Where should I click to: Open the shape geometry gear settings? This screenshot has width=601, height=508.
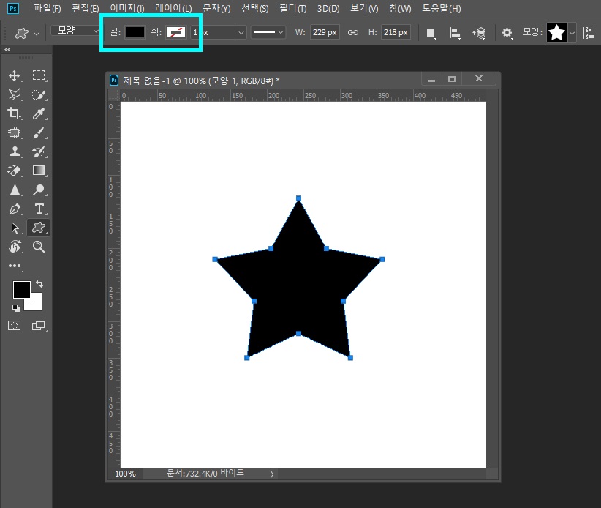coord(507,33)
